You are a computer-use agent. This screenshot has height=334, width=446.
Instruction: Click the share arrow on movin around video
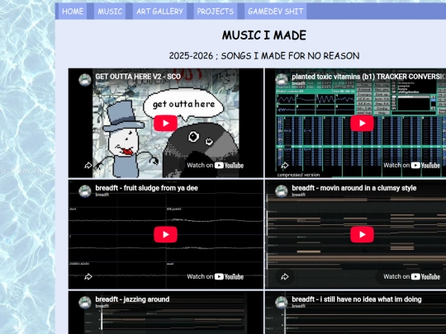click(285, 276)
